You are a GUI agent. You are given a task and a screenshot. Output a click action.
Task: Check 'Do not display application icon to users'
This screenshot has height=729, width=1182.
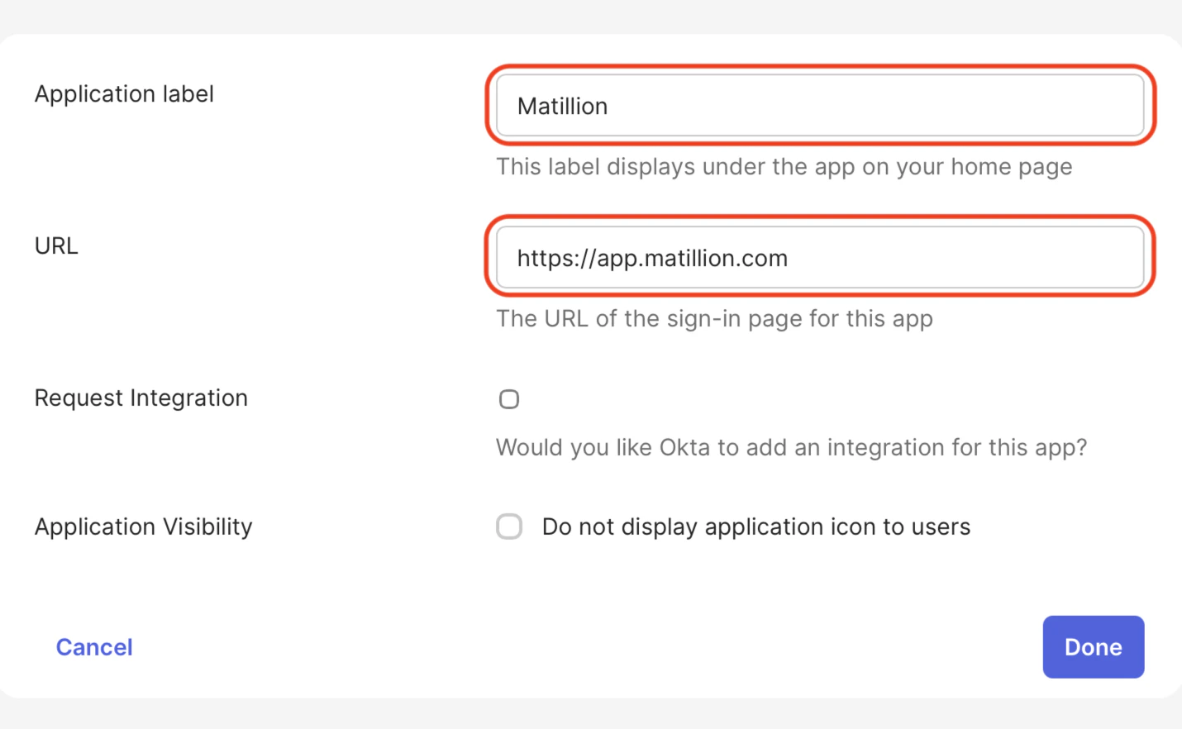508,526
